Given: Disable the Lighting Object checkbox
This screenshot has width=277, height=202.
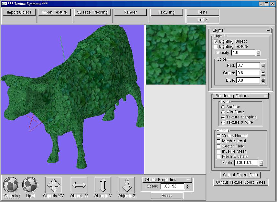Looking at the screenshot, I should pos(216,41).
